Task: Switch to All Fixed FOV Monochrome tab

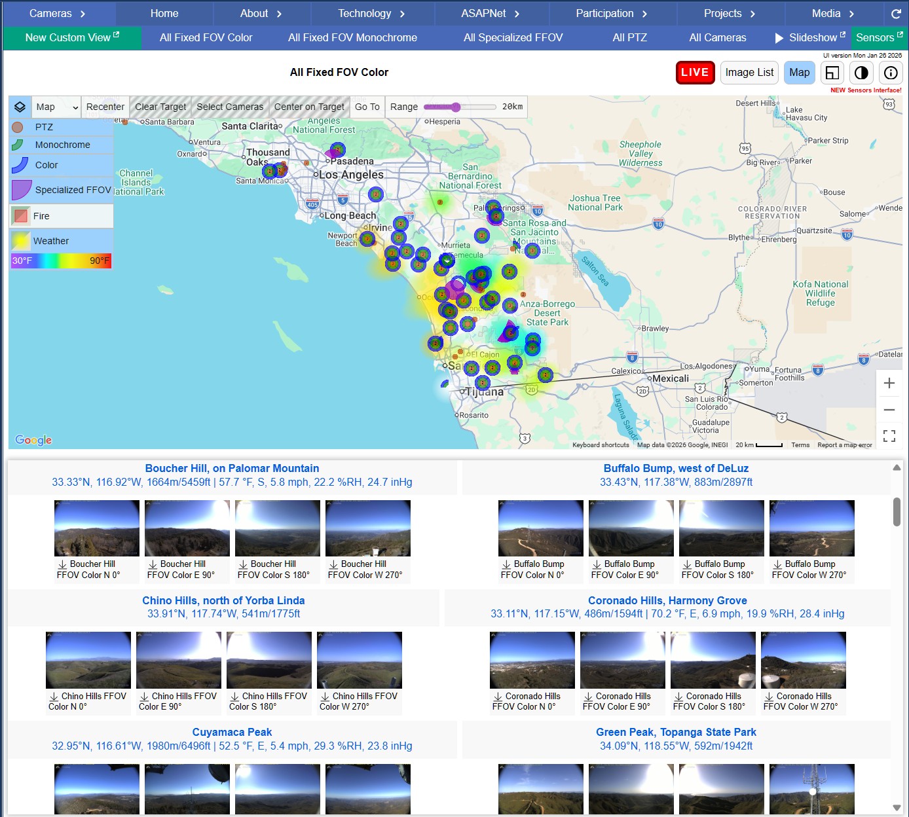Action: [352, 38]
